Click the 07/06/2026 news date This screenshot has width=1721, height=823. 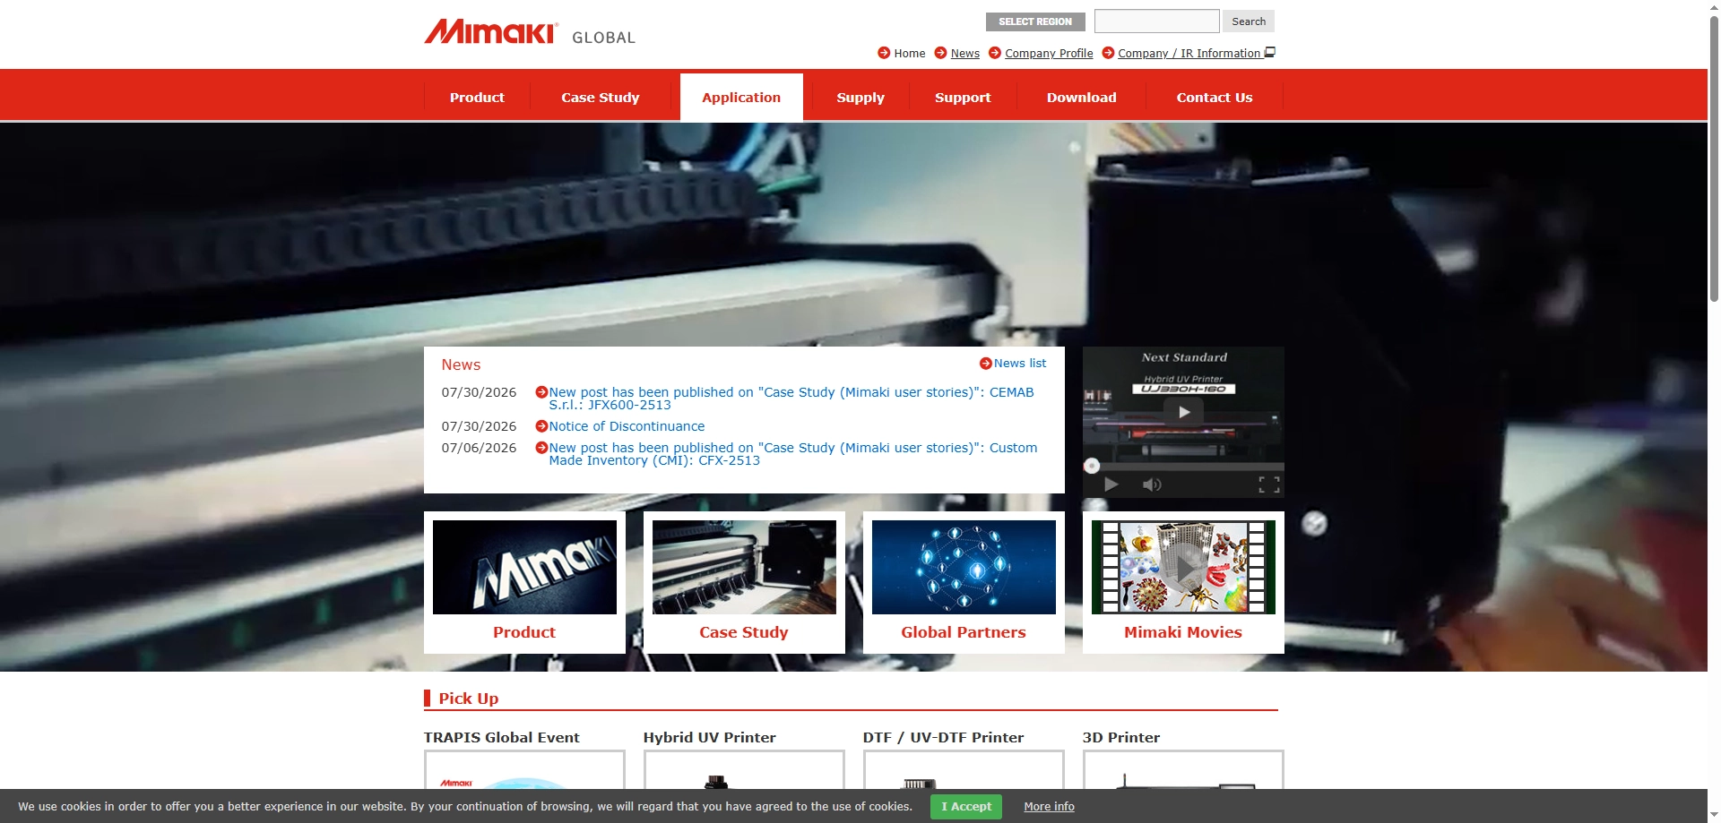(x=479, y=448)
